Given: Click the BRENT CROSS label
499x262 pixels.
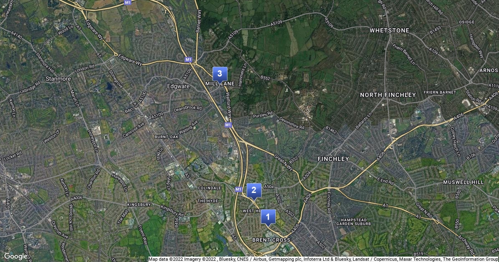Looking at the screenshot, I should click(x=271, y=240).
